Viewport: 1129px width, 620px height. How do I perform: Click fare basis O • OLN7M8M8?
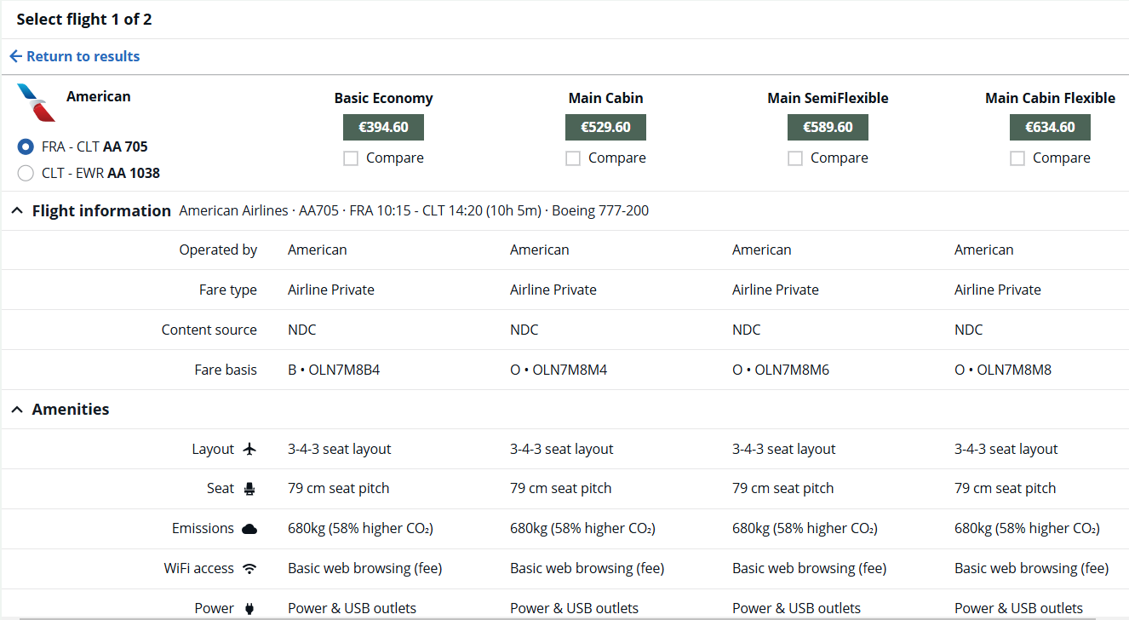click(x=1003, y=370)
